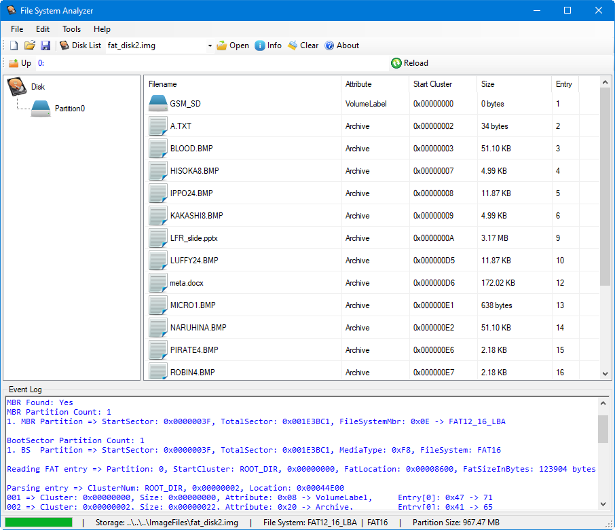Click the Partition0 drive icon
The width and height of the screenshot is (615, 530).
(41, 109)
